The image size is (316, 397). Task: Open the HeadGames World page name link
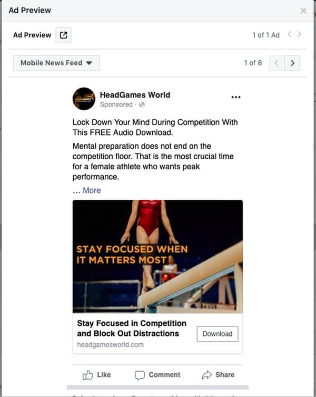tap(135, 95)
